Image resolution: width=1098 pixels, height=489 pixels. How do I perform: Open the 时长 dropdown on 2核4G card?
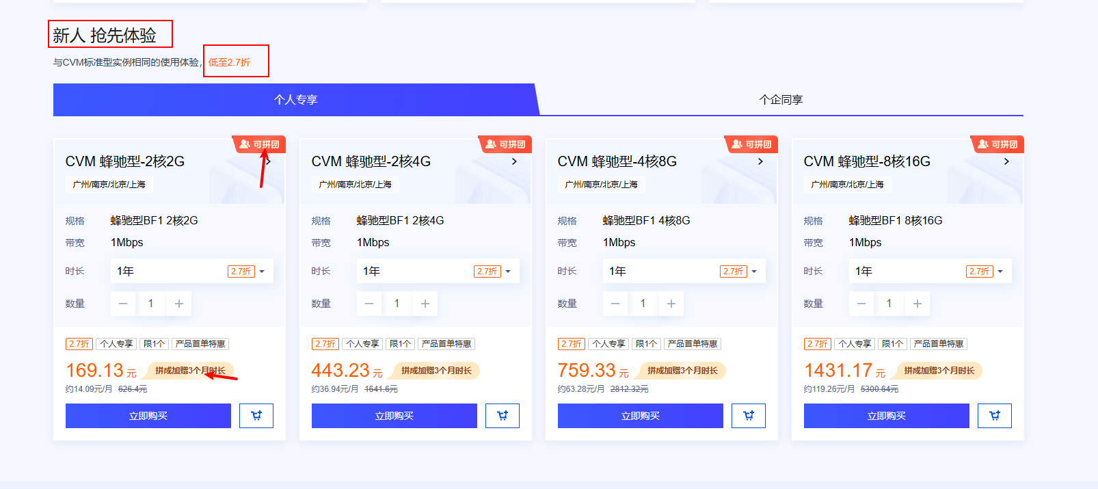[x=438, y=271]
